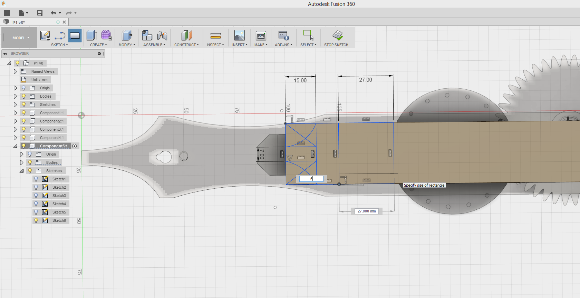Screen dimensions: 580x298
Task: Select the Line sketch tool icon
Action: tap(60, 36)
